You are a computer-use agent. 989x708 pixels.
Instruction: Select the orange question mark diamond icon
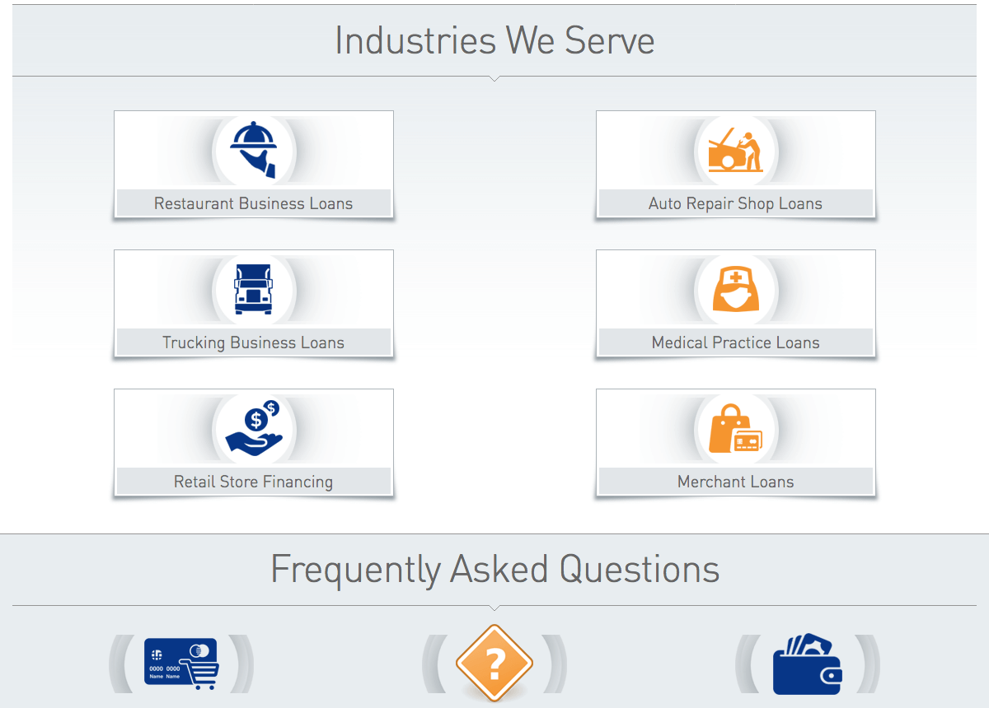(x=494, y=664)
